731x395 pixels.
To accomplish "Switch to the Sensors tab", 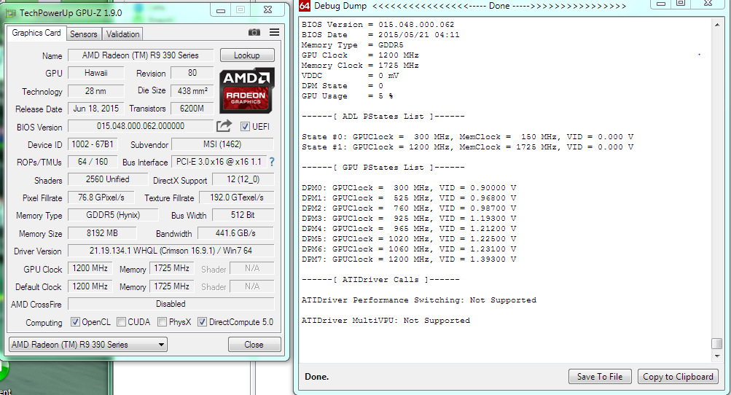I will coord(84,34).
